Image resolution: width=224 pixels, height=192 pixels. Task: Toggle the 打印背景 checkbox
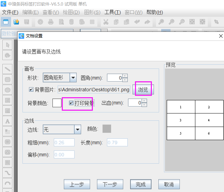pos(71,103)
